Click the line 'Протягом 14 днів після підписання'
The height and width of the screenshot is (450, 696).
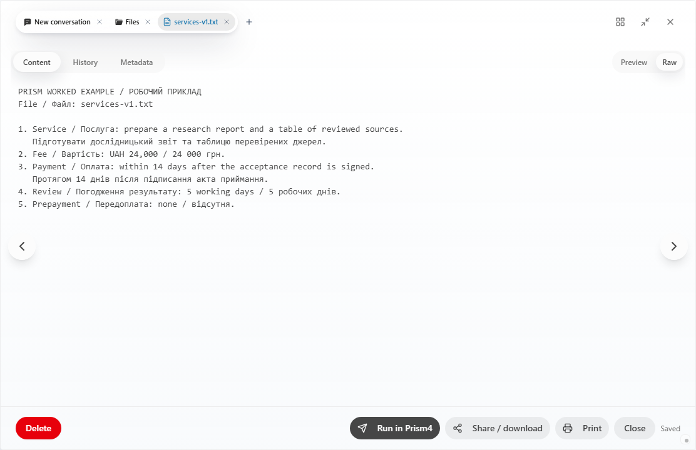click(x=150, y=179)
